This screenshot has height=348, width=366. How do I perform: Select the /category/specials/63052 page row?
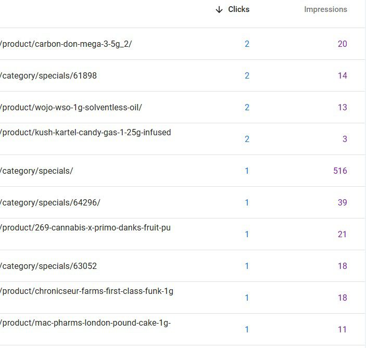pos(49,266)
